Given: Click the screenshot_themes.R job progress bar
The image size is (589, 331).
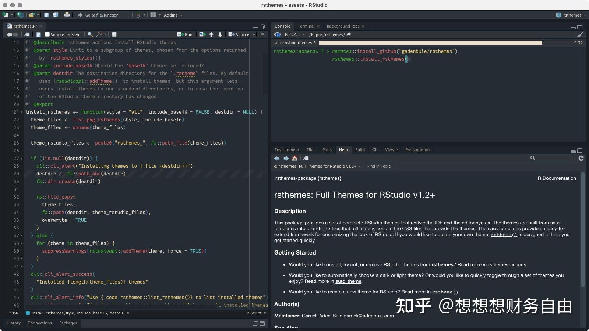Looking at the screenshot, I should (x=430, y=43).
